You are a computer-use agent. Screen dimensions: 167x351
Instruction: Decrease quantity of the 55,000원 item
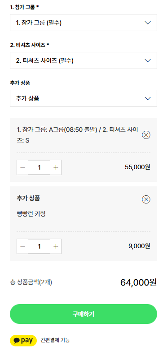22,167
